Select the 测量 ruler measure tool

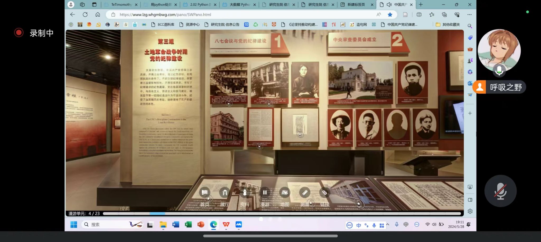coord(305,193)
